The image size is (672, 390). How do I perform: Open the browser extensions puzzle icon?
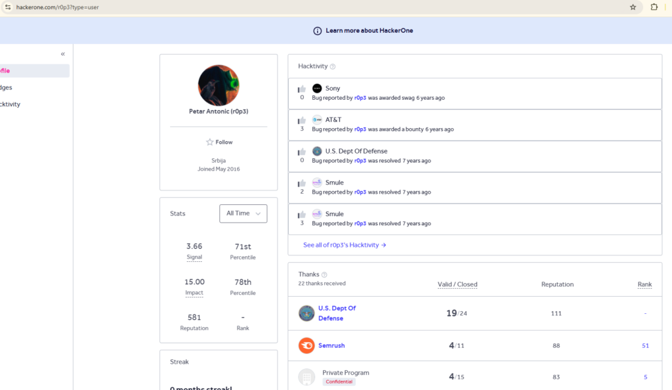tap(654, 7)
